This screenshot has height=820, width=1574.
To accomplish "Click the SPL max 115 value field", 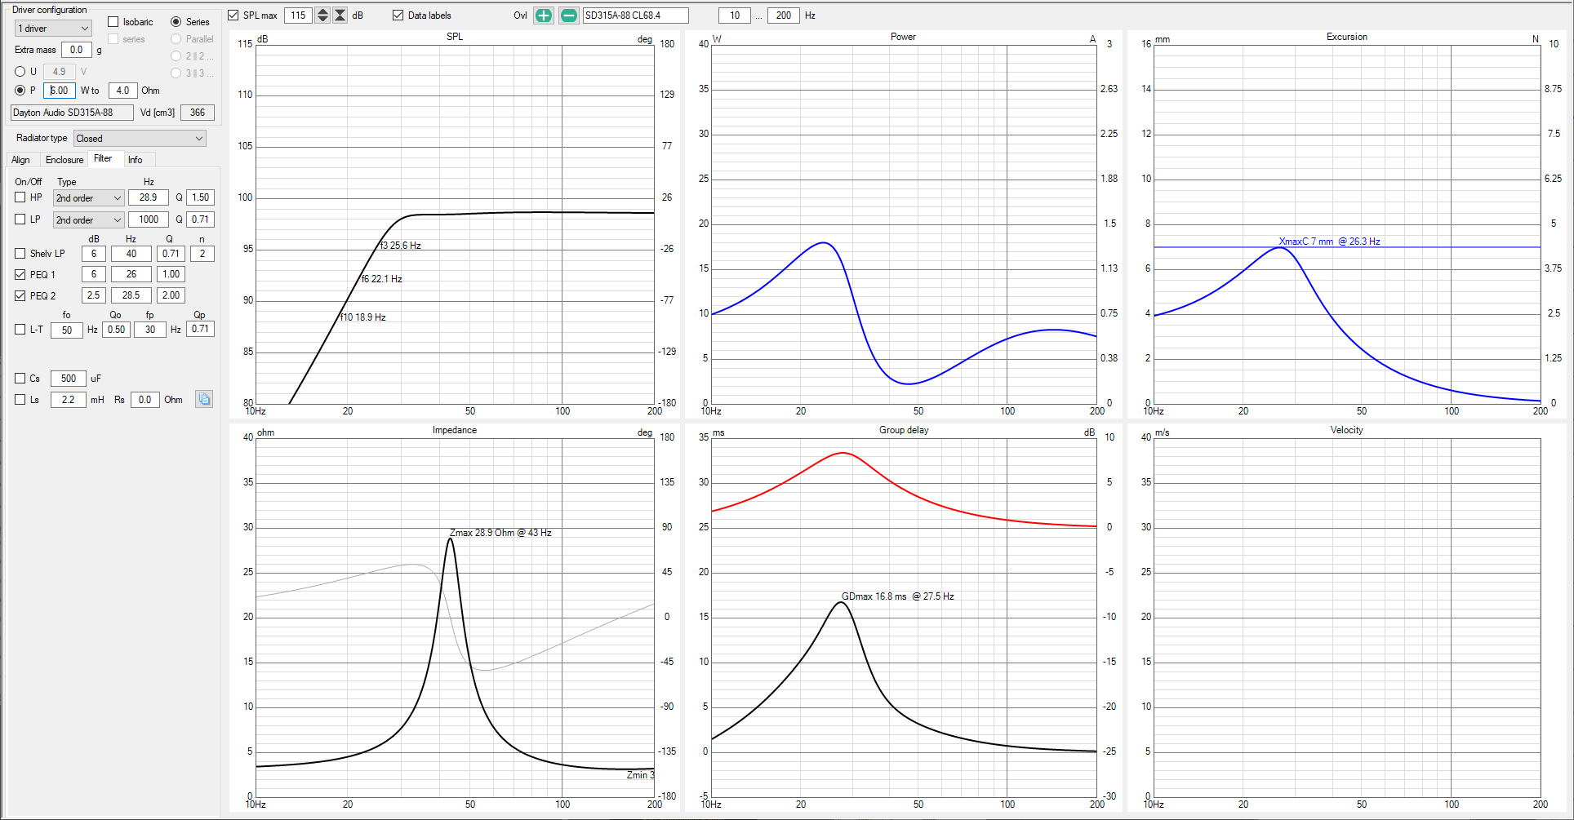I will (x=298, y=16).
